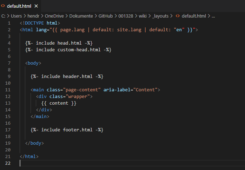Viewport: 245px width, 170px height.
Task: Click the HTML file icon in the default.html tab
Action: coord(3,6)
